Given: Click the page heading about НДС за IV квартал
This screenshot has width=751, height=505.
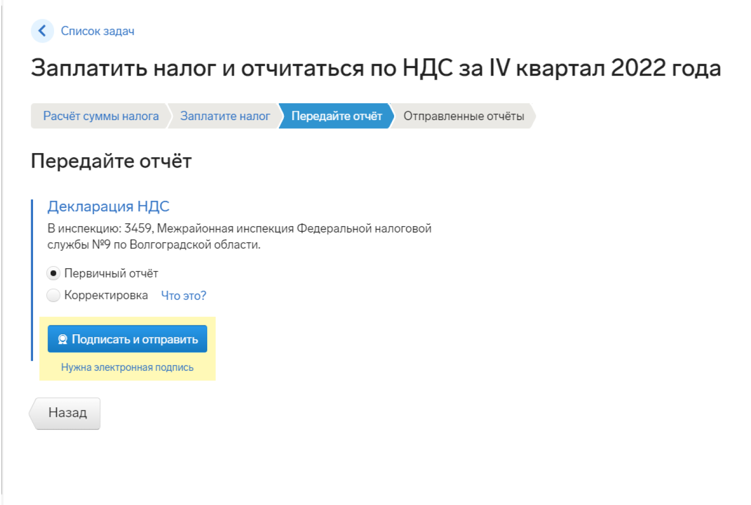Looking at the screenshot, I should click(375, 68).
